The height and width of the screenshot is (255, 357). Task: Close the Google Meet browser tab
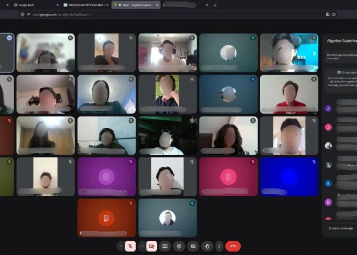tap(58, 5)
